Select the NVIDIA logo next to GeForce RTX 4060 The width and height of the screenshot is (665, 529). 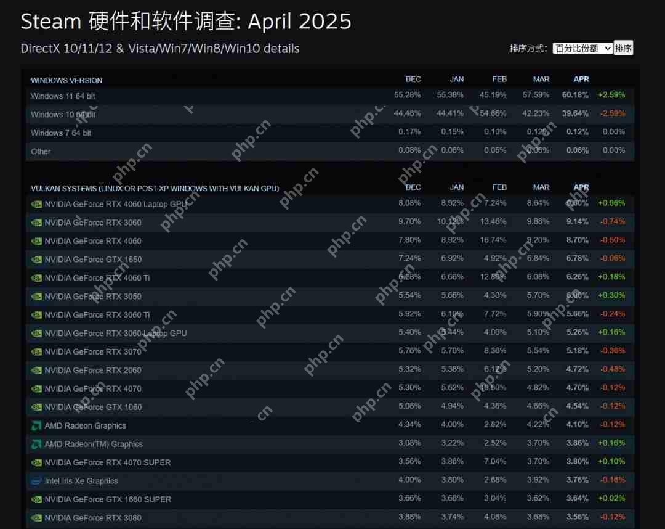(36, 240)
